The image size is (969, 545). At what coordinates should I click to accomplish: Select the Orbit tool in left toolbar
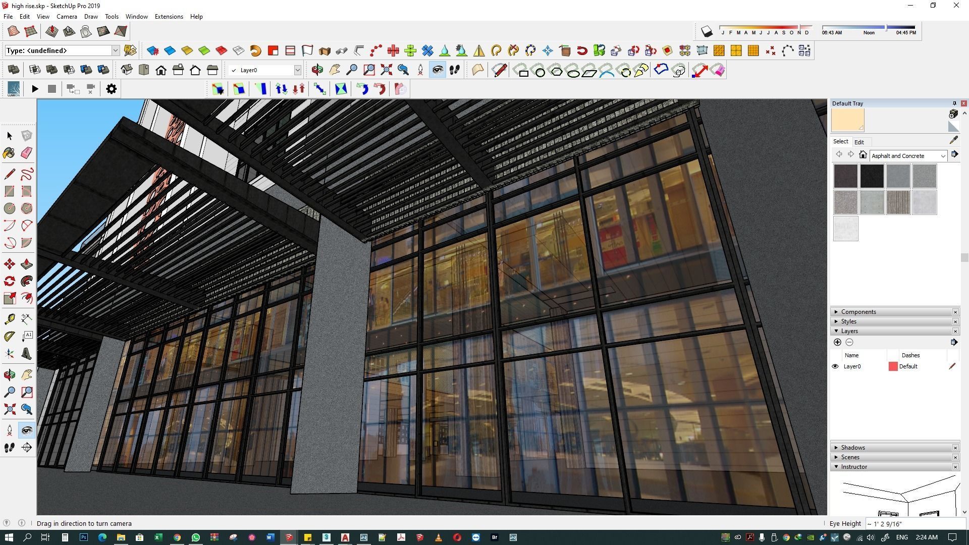click(10, 374)
